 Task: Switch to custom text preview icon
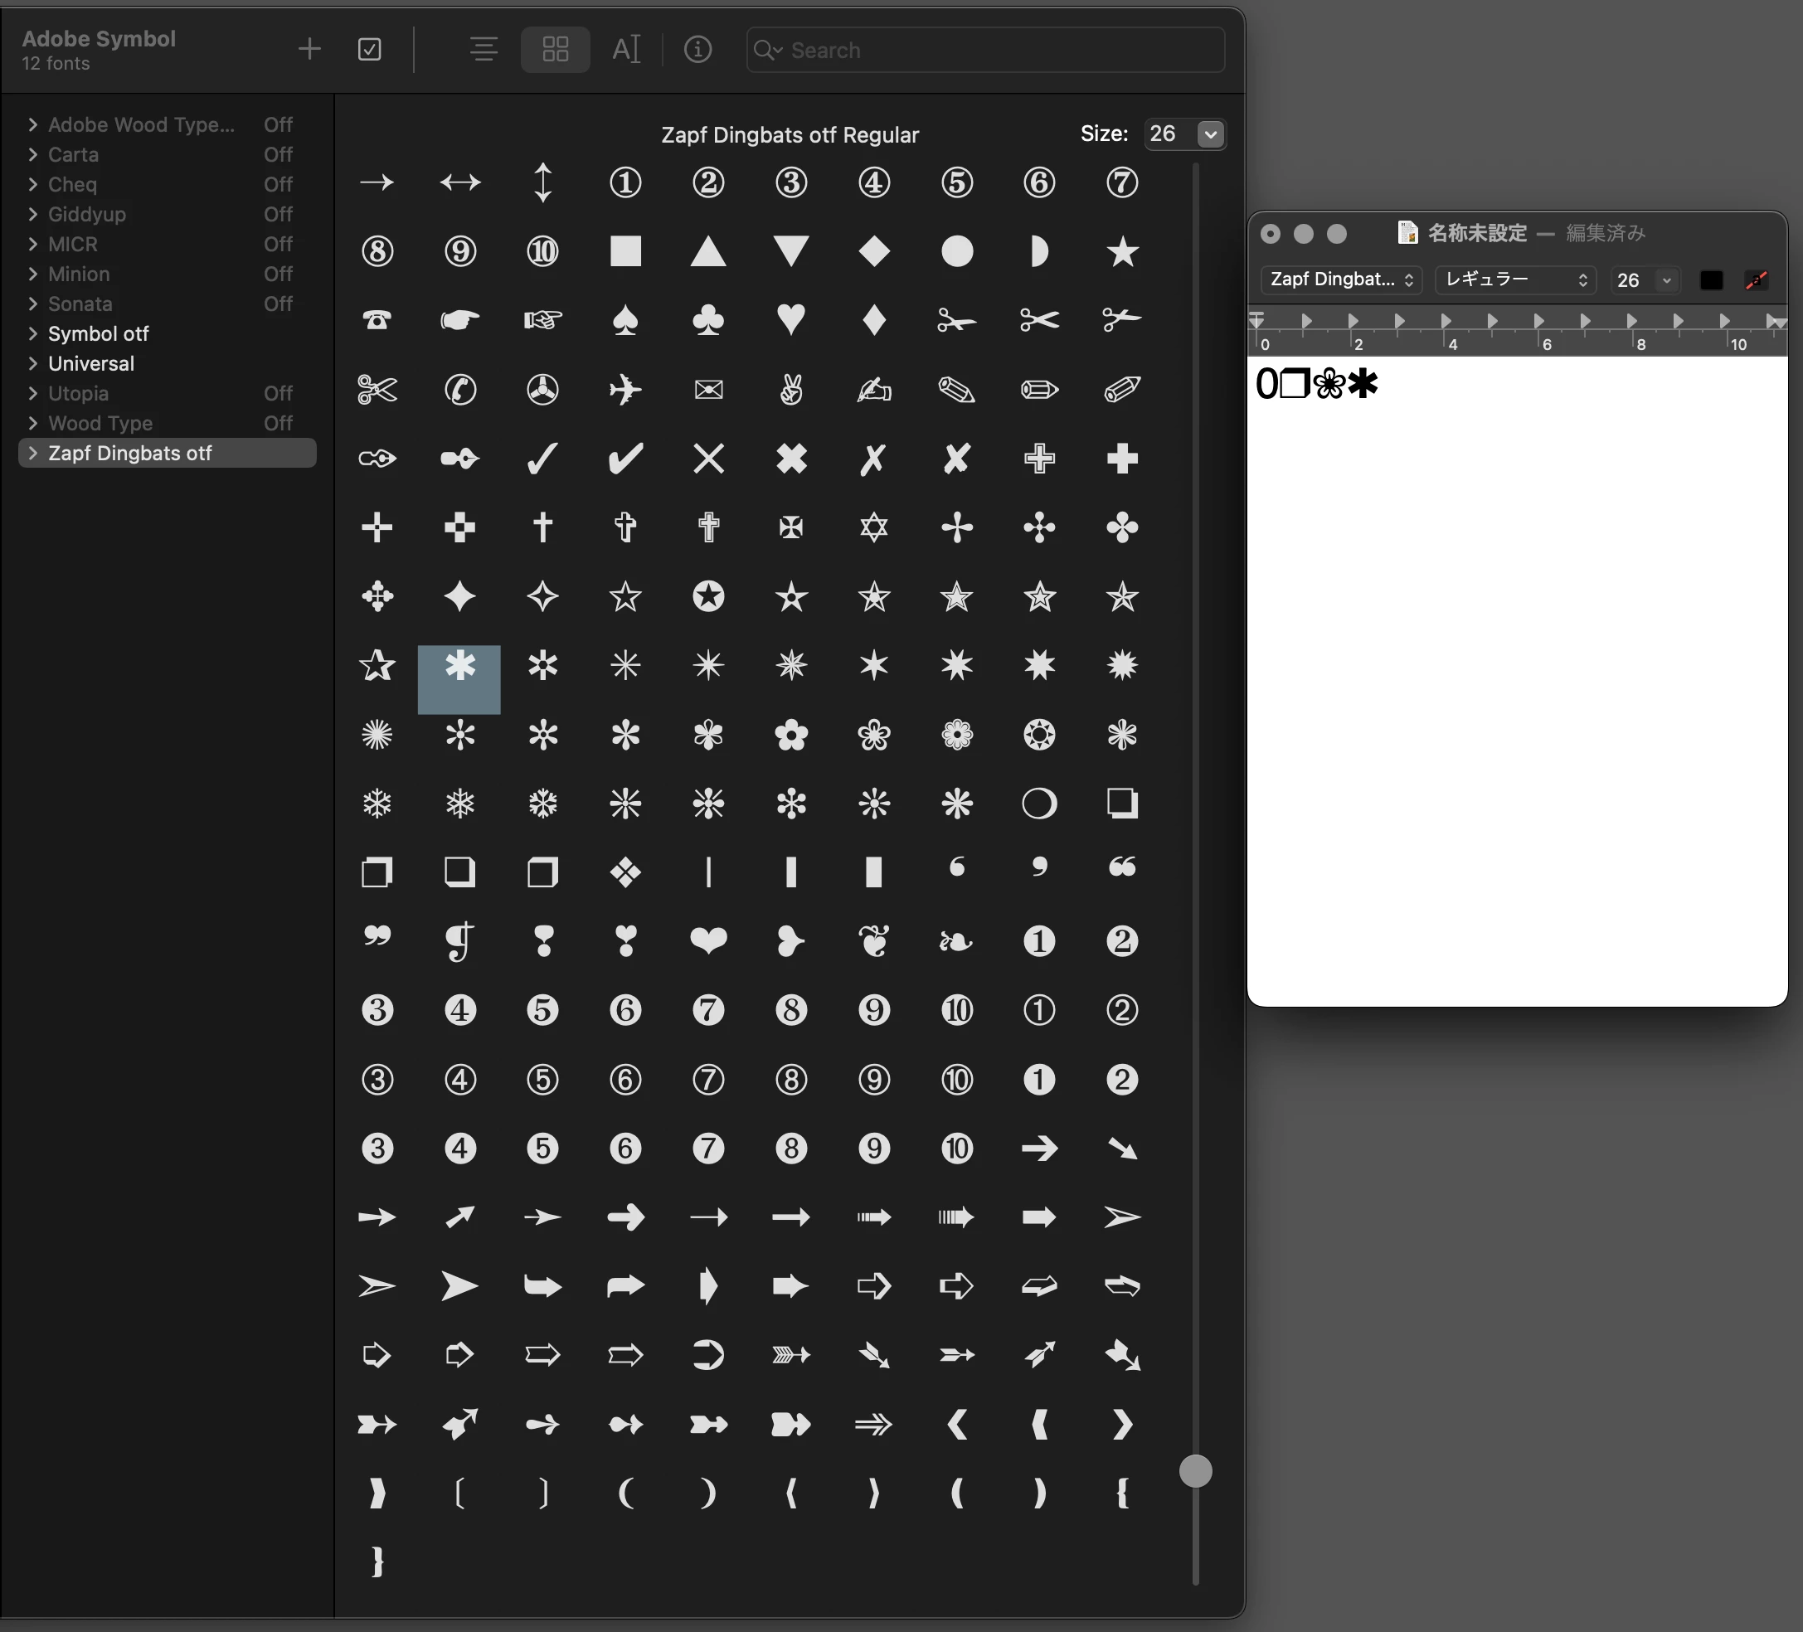[626, 49]
